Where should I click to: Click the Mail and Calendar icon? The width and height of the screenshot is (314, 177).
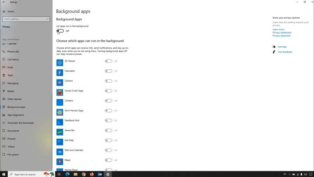point(60,152)
